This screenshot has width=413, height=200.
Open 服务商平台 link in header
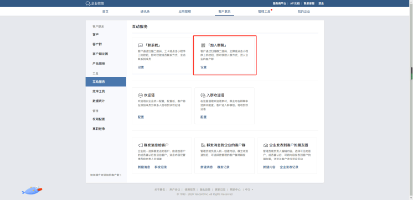pyautogui.click(x=279, y=4)
